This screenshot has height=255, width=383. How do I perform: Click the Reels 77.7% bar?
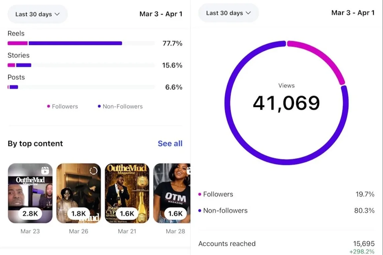76,43
